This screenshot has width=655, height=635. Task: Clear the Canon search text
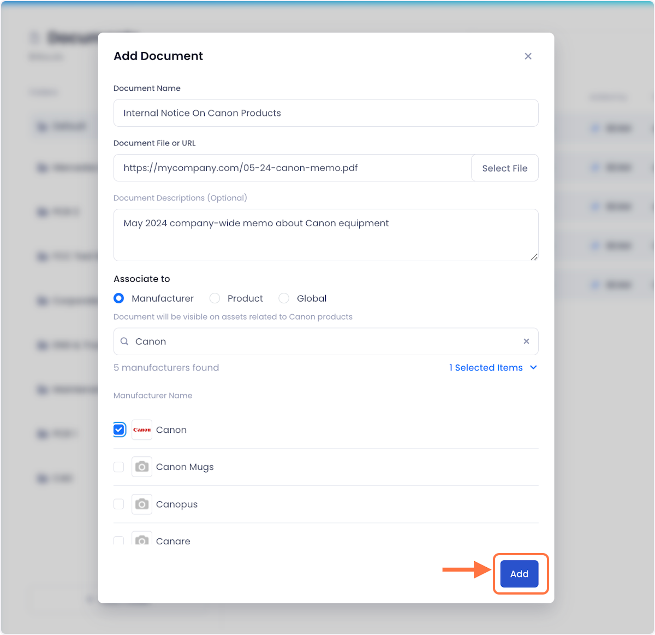pyautogui.click(x=526, y=342)
